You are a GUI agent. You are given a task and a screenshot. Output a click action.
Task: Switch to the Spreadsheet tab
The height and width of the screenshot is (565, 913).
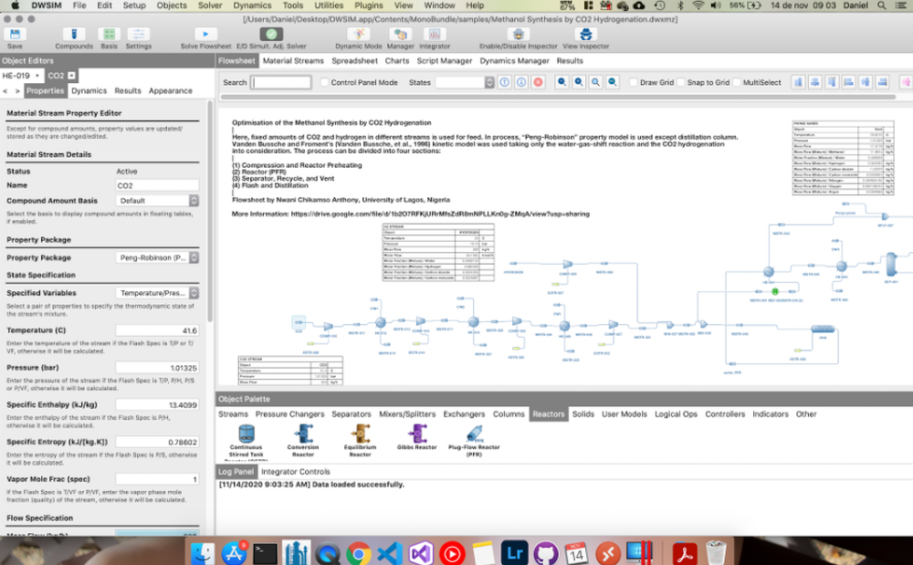point(354,60)
